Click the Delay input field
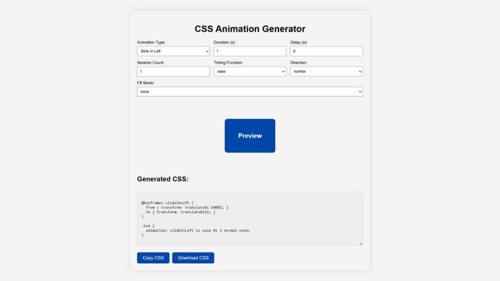 326,51
